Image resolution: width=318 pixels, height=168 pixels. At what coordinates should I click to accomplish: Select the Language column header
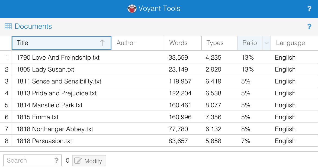point(290,43)
